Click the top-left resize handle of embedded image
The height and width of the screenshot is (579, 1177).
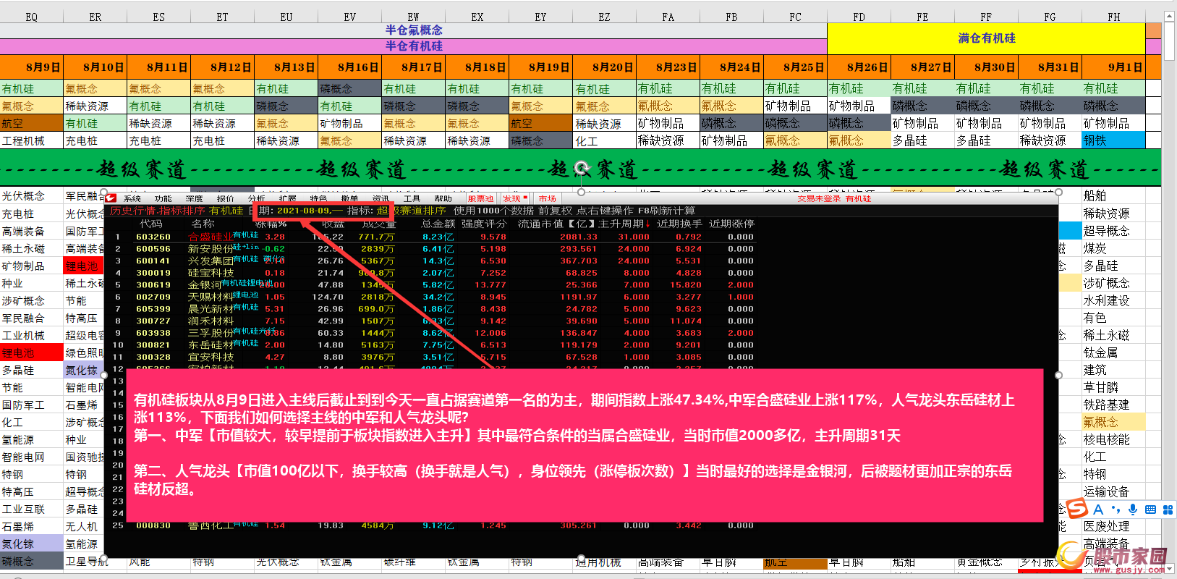click(104, 193)
